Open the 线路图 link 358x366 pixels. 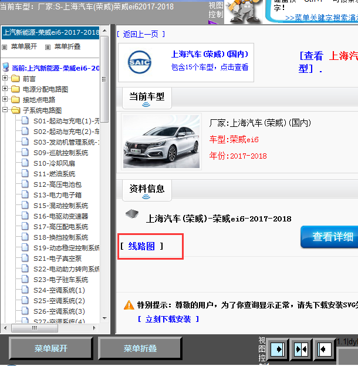point(141,246)
